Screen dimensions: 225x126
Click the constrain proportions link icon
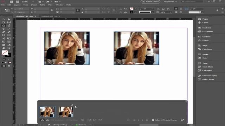click(x=52, y=10)
